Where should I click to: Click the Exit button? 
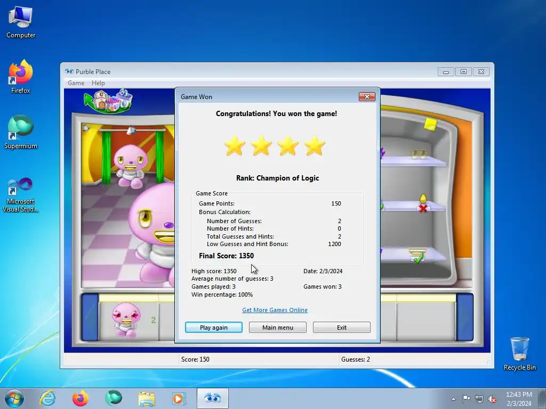click(342, 328)
